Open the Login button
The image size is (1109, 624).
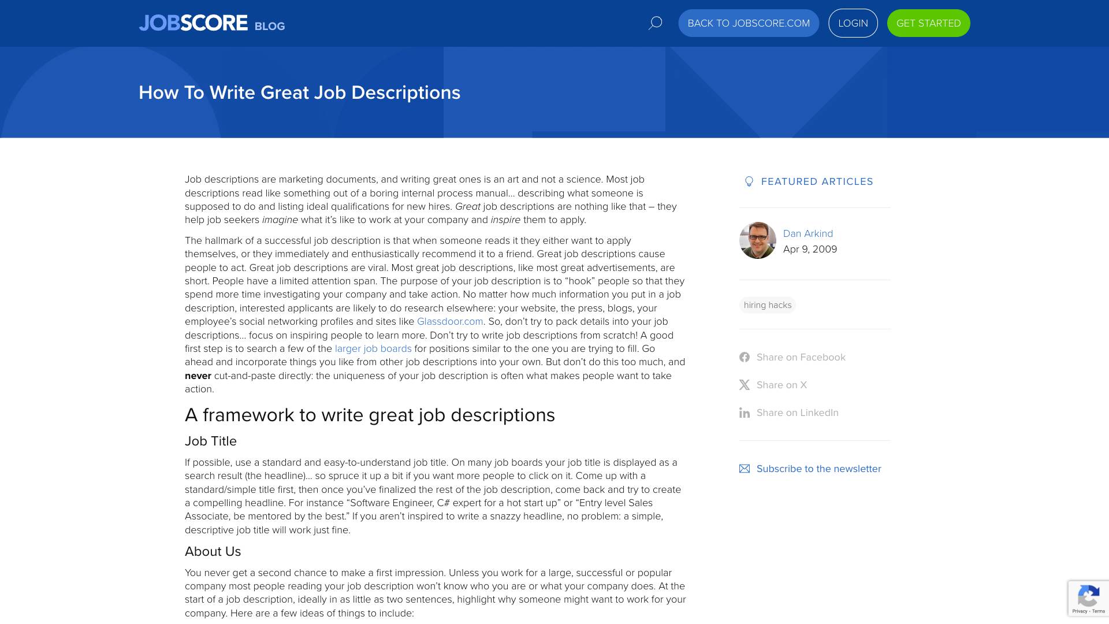click(x=853, y=23)
